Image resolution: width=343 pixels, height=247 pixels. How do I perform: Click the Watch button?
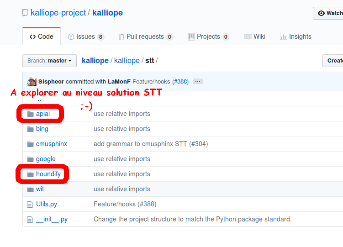click(x=328, y=13)
